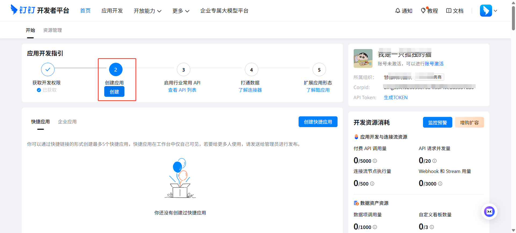Screen dimensions: 516x233
Task: Click the Webhook 和 Stream 用量 label
Action: [x=445, y=171]
